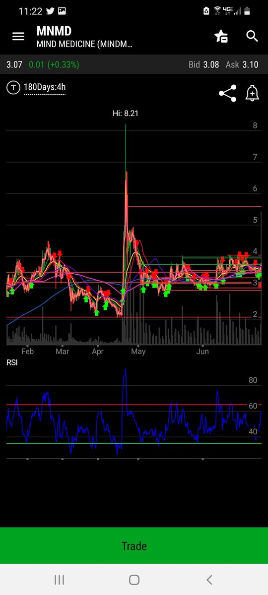
Task: Tap the Hi: 8.21 chart label
Action: 125,114
